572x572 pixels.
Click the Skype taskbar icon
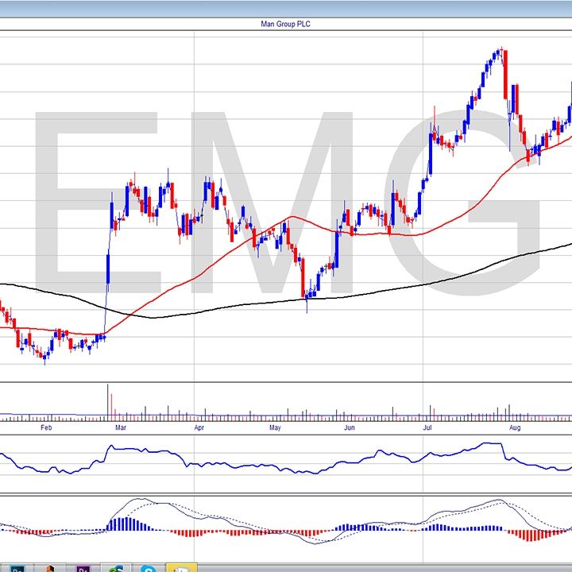[x=148, y=567]
